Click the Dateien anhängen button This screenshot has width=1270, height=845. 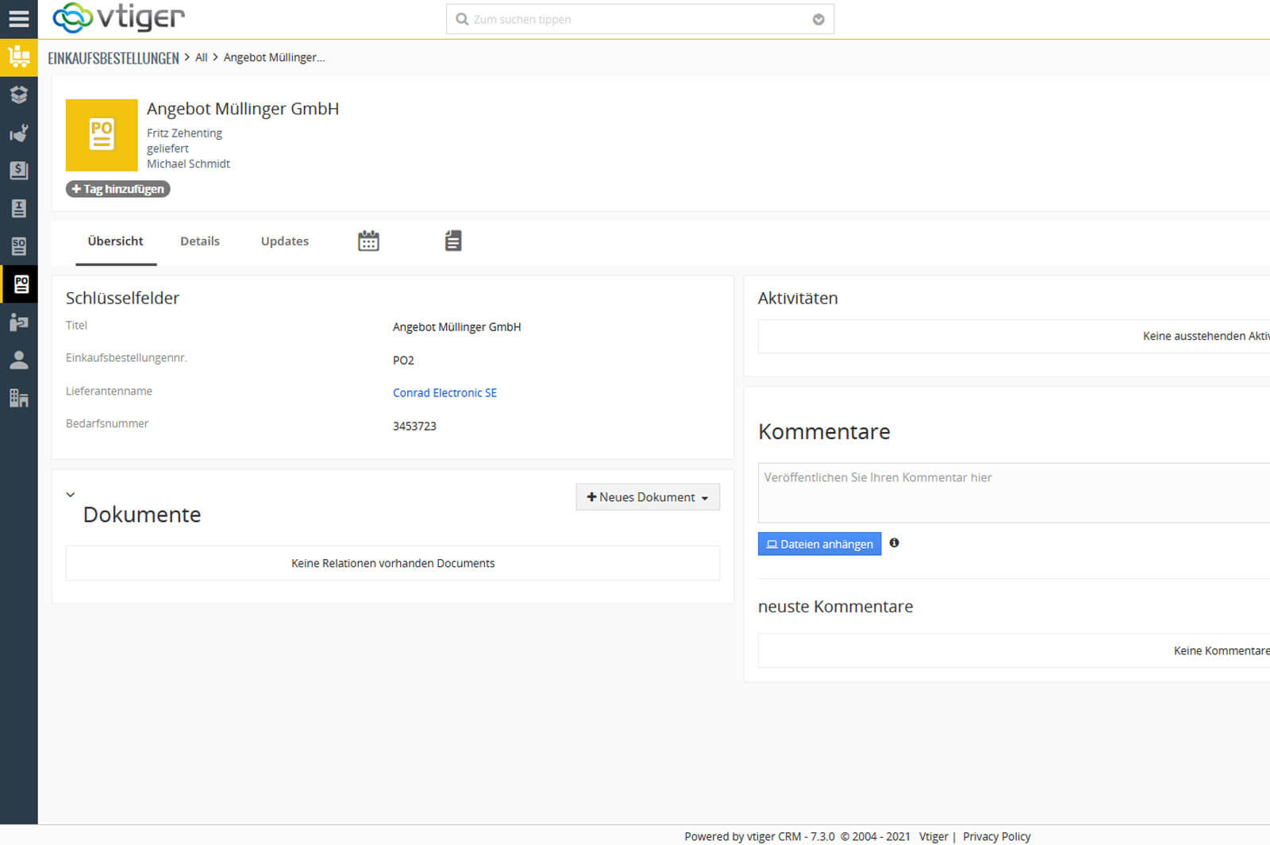(x=819, y=544)
